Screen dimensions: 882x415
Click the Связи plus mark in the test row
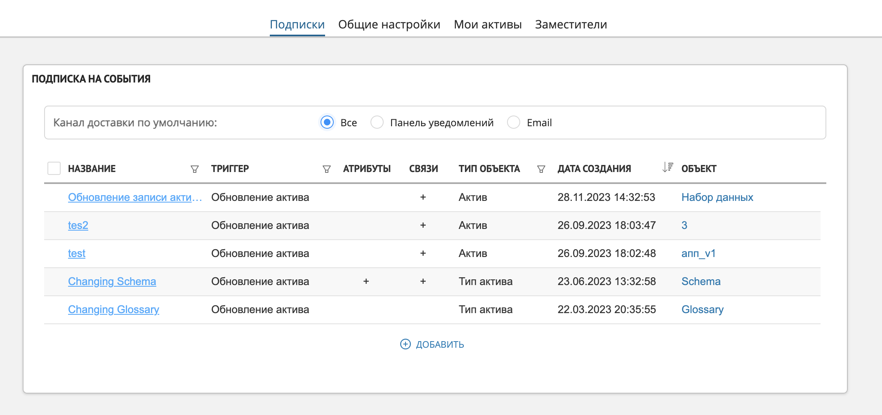coord(423,253)
